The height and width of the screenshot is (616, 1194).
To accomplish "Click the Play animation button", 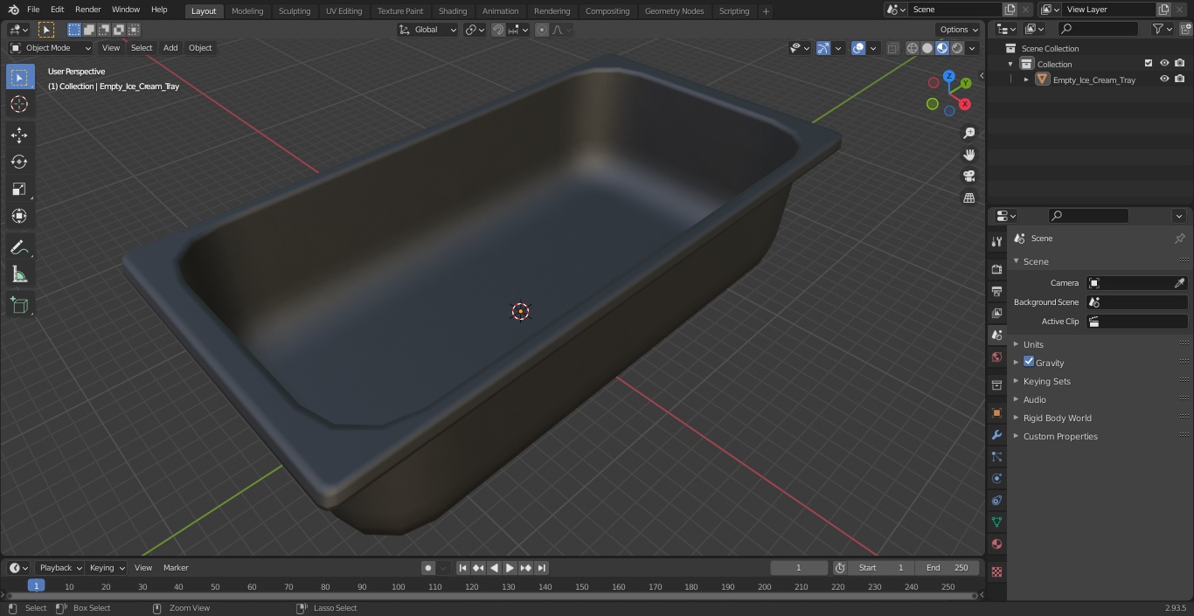I will pos(510,568).
